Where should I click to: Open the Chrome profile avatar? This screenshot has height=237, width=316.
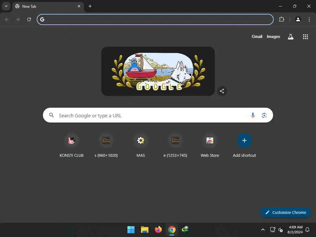point(298,19)
